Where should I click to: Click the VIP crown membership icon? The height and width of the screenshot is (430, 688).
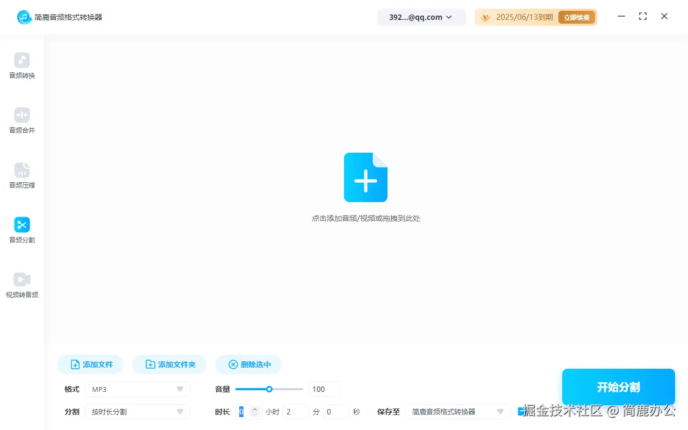[485, 17]
